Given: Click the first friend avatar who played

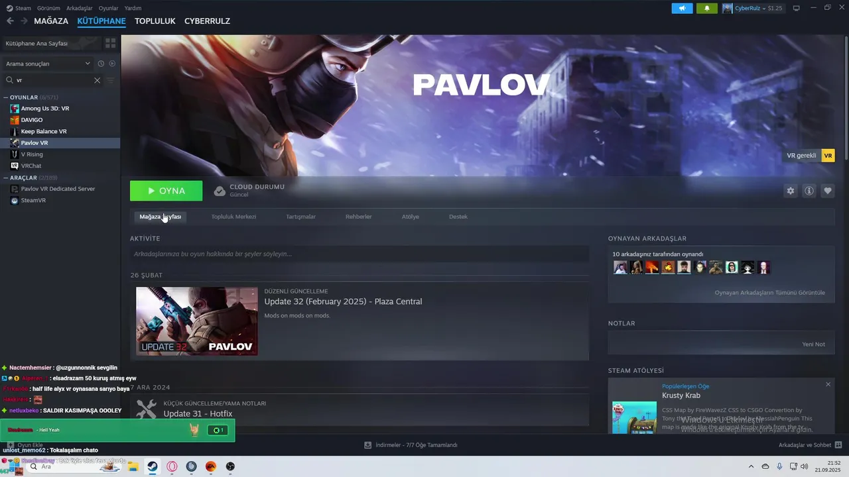Looking at the screenshot, I should 620,268.
